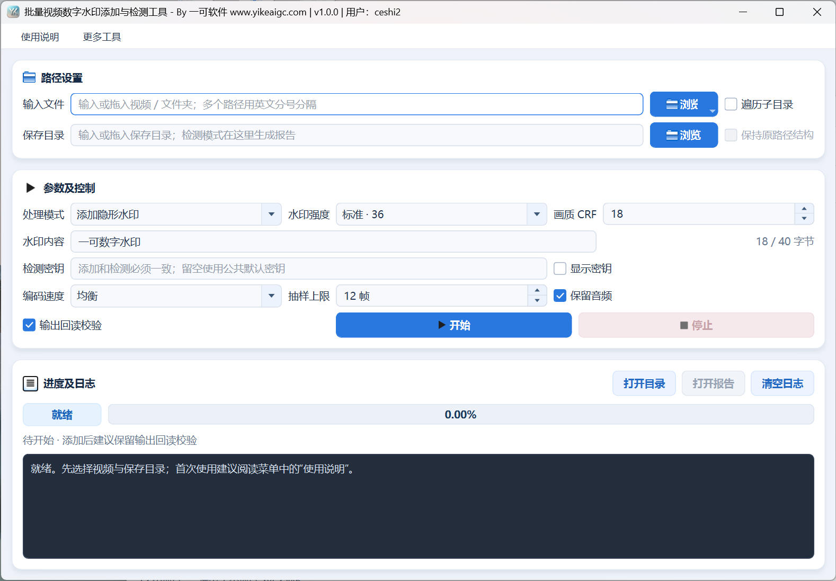Click the 检测密钥 input field
The image size is (836, 581).
(308, 269)
